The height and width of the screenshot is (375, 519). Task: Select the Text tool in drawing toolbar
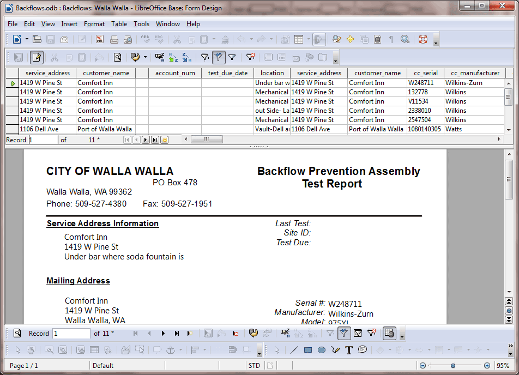click(349, 350)
